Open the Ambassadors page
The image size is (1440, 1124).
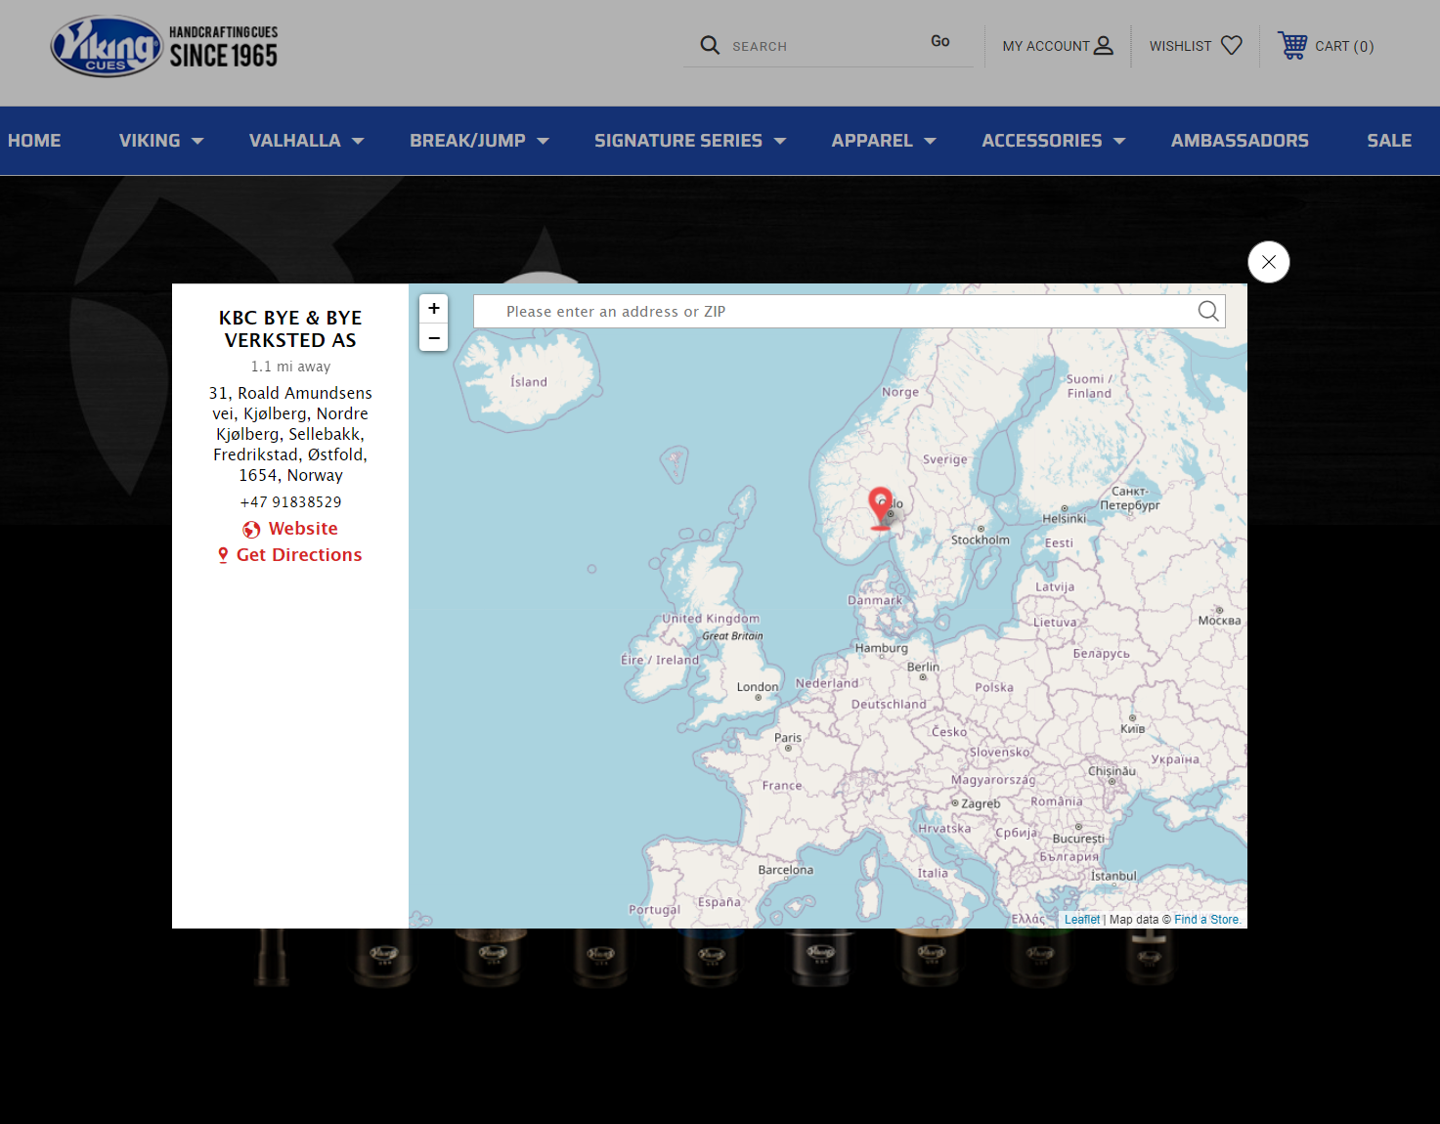point(1240,141)
